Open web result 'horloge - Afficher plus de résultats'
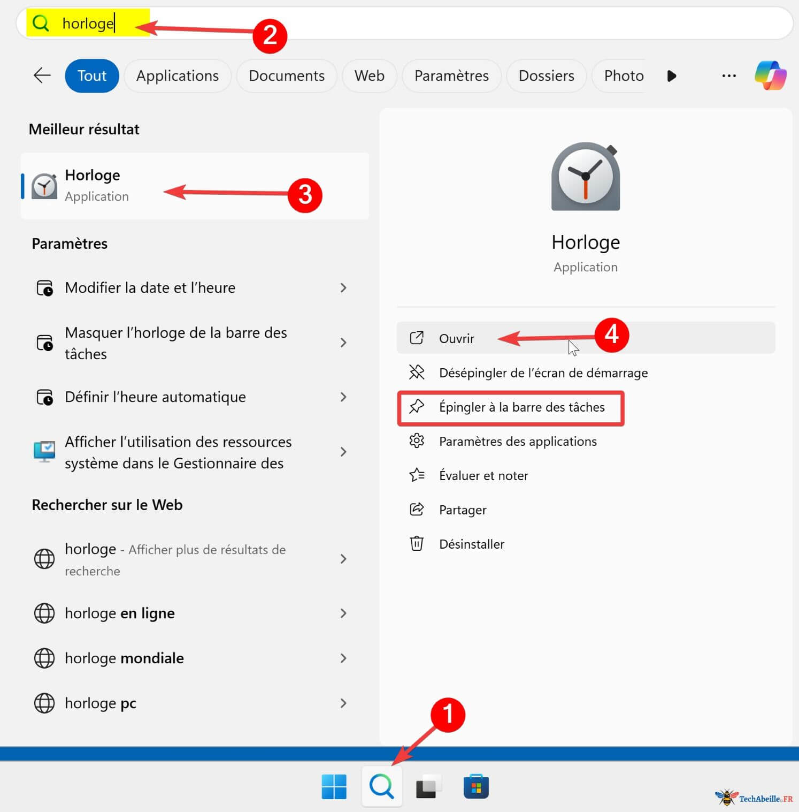Image resolution: width=799 pixels, height=812 pixels. click(195, 559)
